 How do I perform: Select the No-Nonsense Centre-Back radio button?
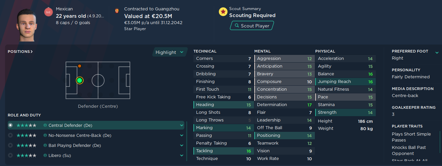point(10,136)
